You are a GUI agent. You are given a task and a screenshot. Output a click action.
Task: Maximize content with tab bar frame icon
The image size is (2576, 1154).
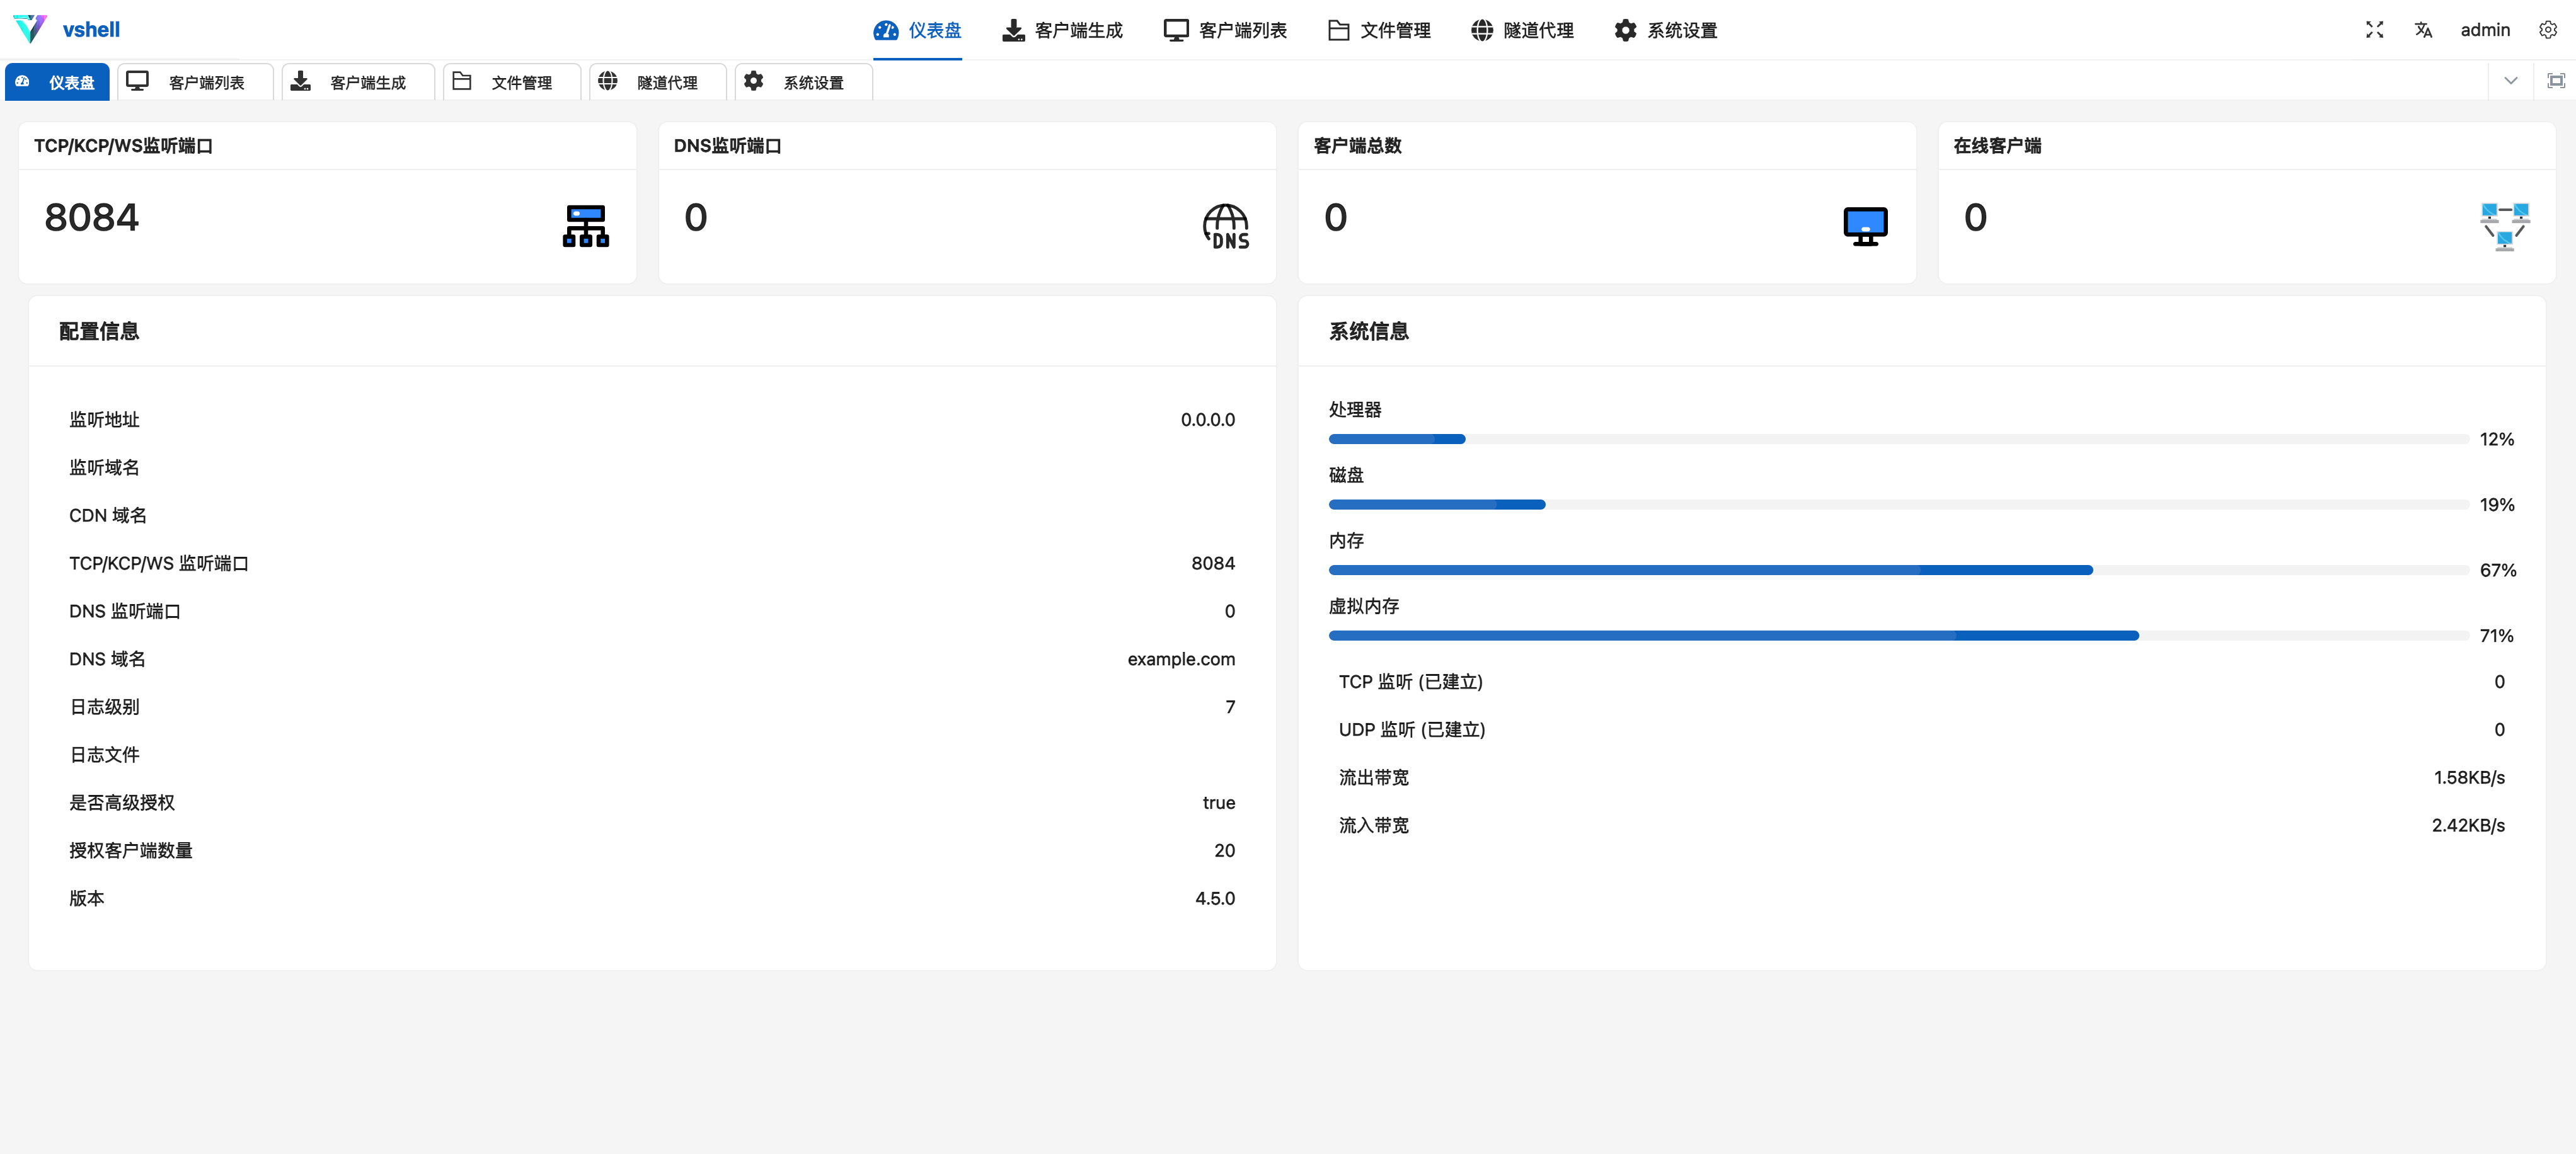coord(2555,81)
